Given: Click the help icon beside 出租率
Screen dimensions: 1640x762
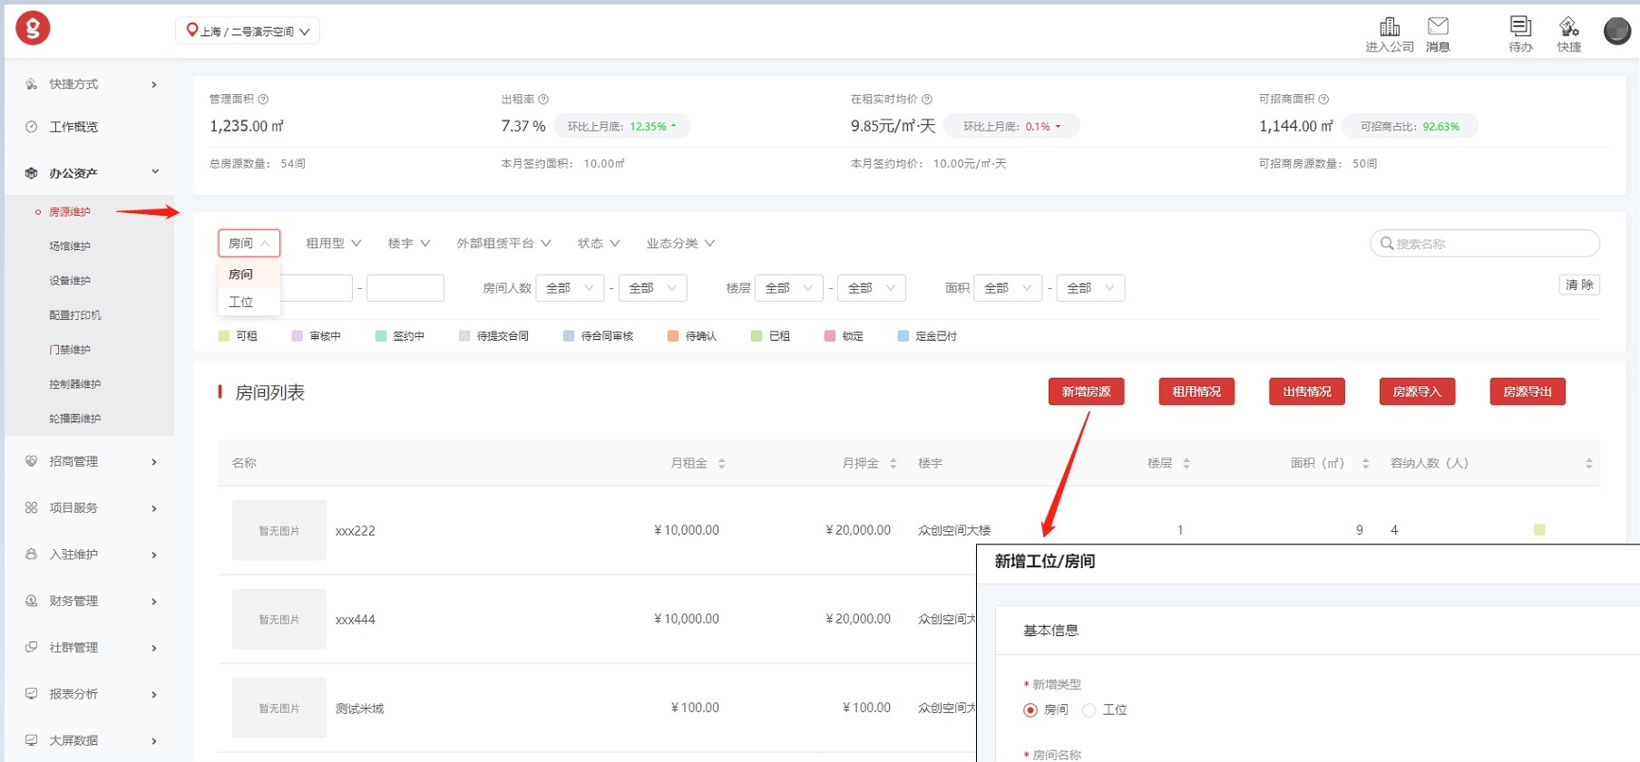Looking at the screenshot, I should pos(543,100).
